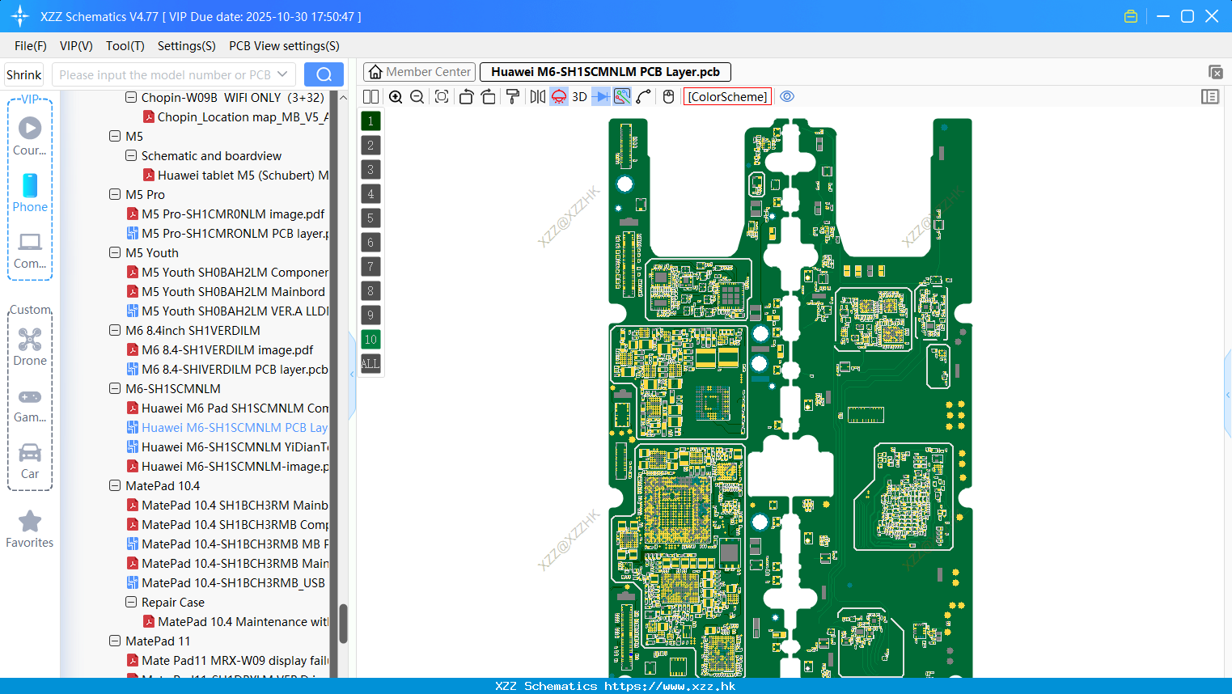Select the curve path tool
This screenshot has height=694, width=1232.
[x=644, y=97]
